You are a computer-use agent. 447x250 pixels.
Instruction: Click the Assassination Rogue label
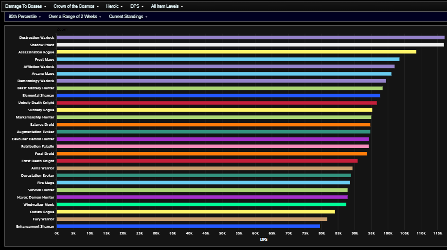[x=36, y=52]
